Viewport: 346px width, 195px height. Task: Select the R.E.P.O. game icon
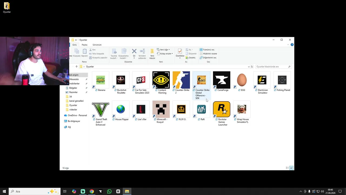181,109
